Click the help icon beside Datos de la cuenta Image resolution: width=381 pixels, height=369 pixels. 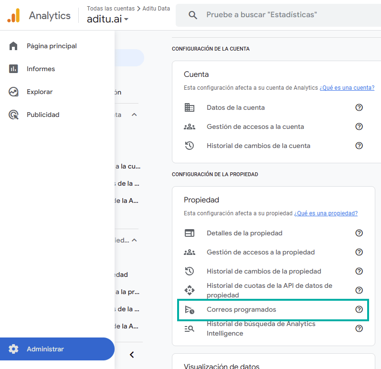tap(359, 107)
